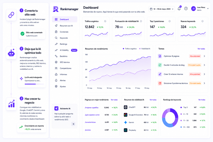This screenshot has width=213, height=142.
Task: Click the JD user avatar
Action: click(x=194, y=9)
